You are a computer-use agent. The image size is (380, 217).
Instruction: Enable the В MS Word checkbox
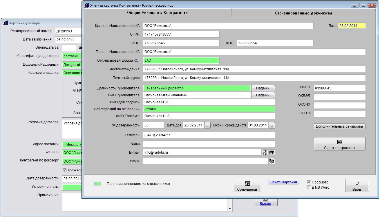point(309,187)
